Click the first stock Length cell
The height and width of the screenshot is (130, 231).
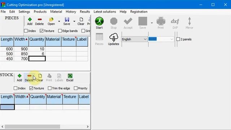pyautogui.click(x=7, y=107)
